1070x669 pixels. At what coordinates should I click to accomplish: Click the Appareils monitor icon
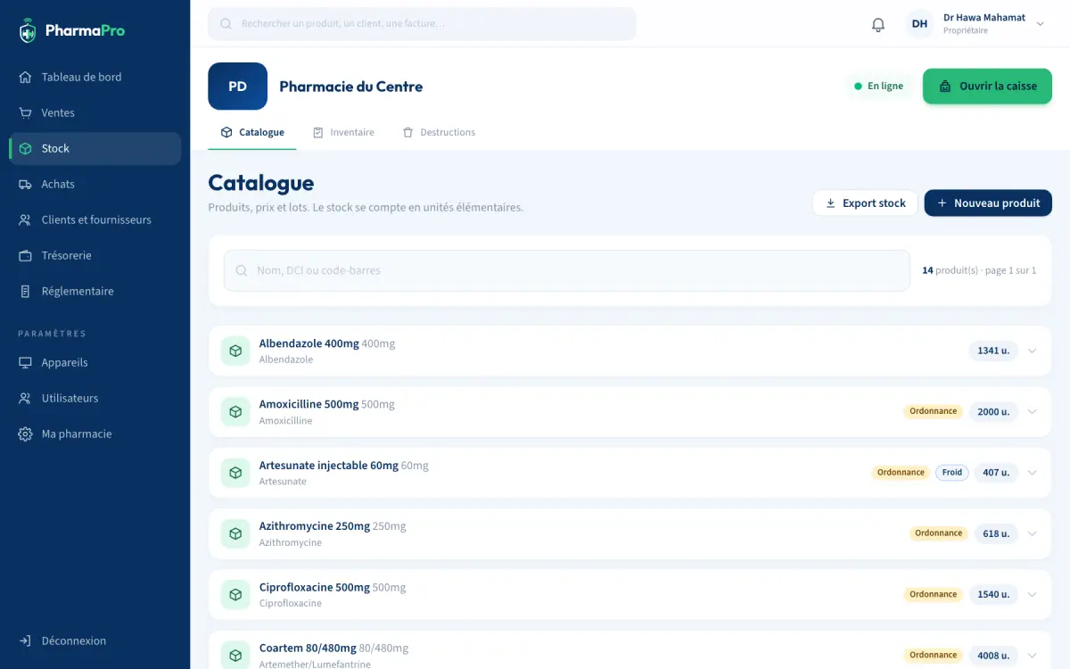26,362
